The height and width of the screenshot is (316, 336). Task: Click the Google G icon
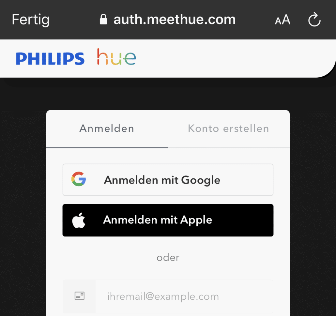click(79, 179)
